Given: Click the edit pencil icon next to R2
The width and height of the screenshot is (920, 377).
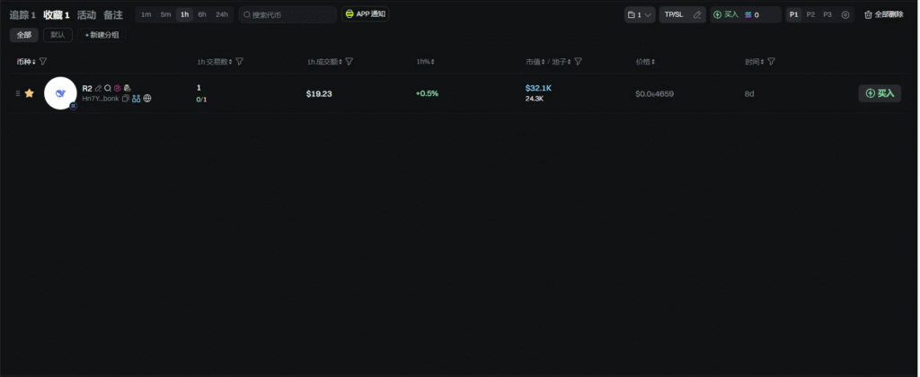Looking at the screenshot, I should point(98,88).
